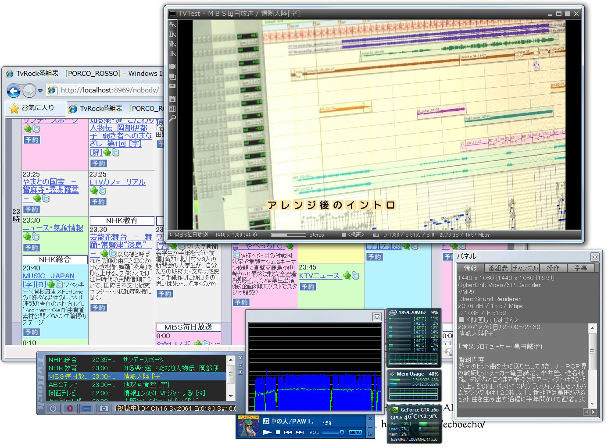Open the MUSIC JAPAN program link
Viewport: 608px width, 447px height.
click(49, 276)
